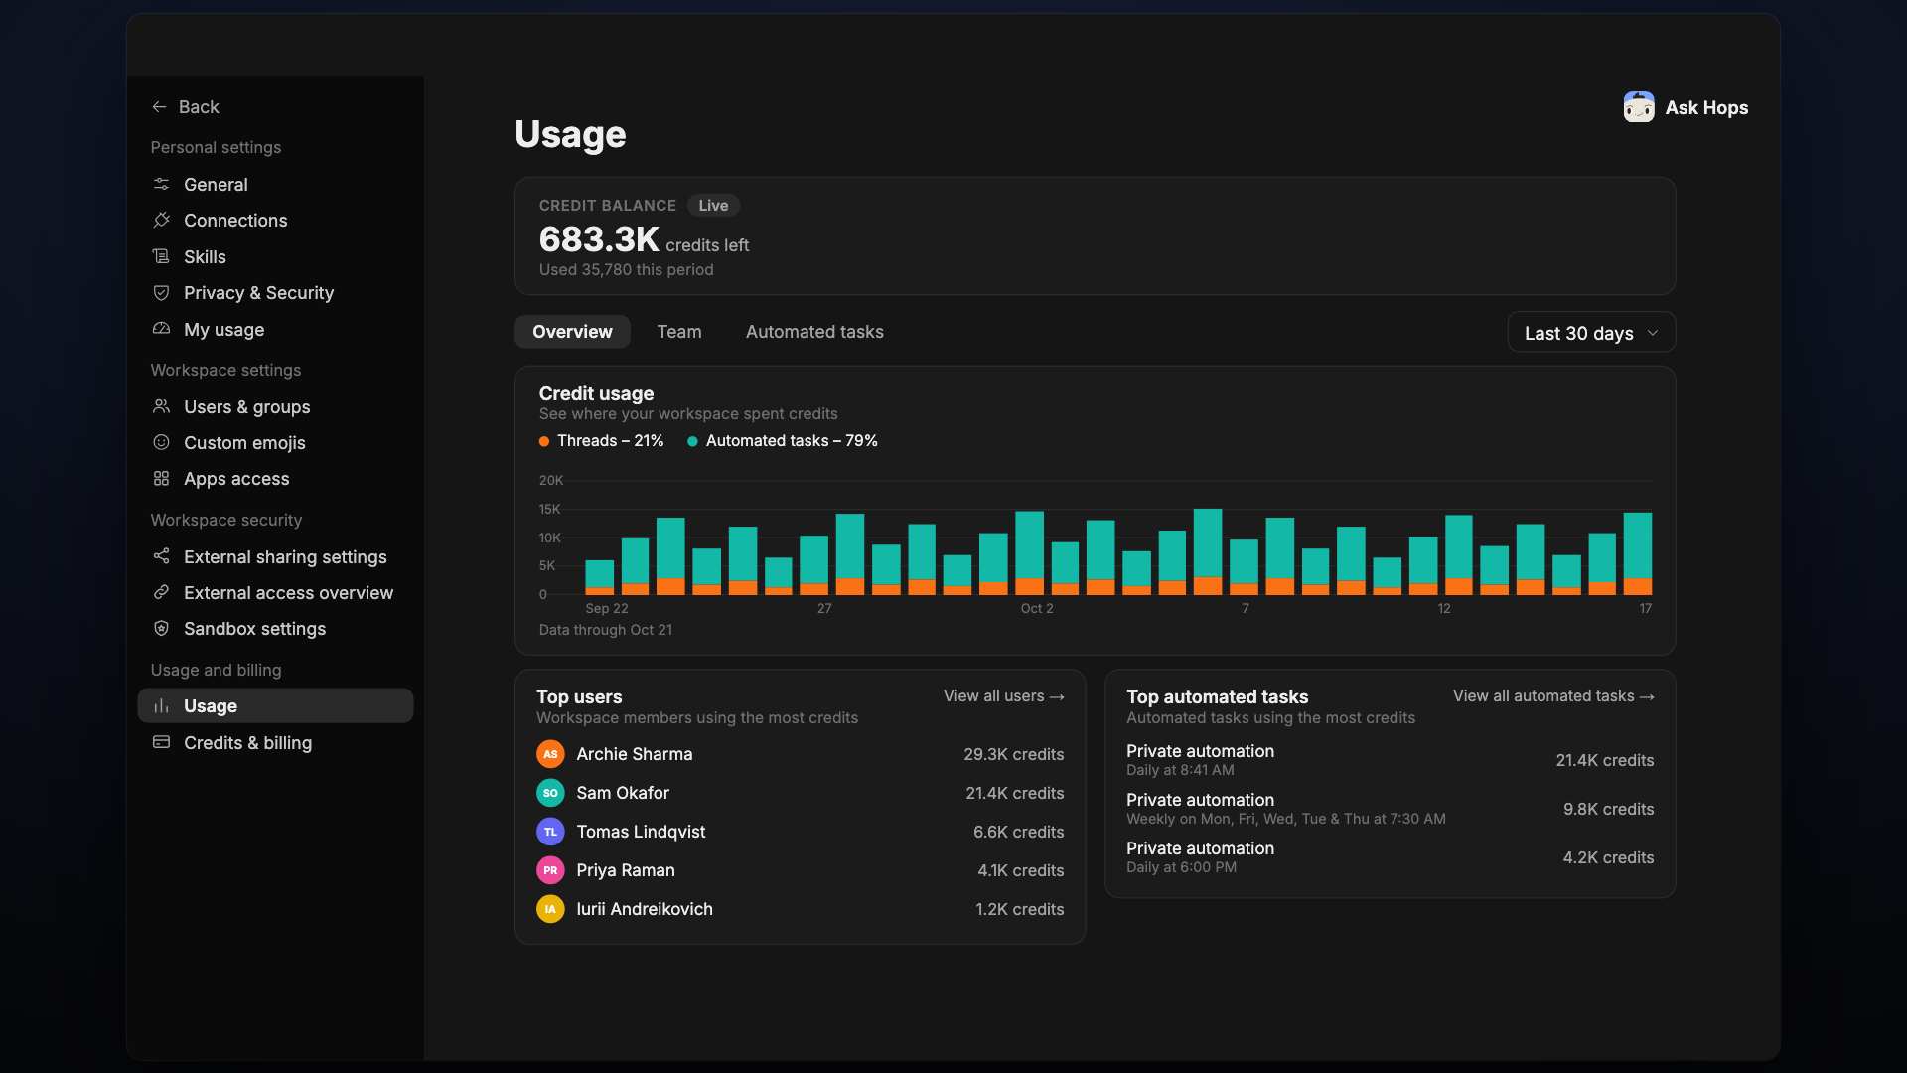Switch to the Team tab

(x=679, y=332)
